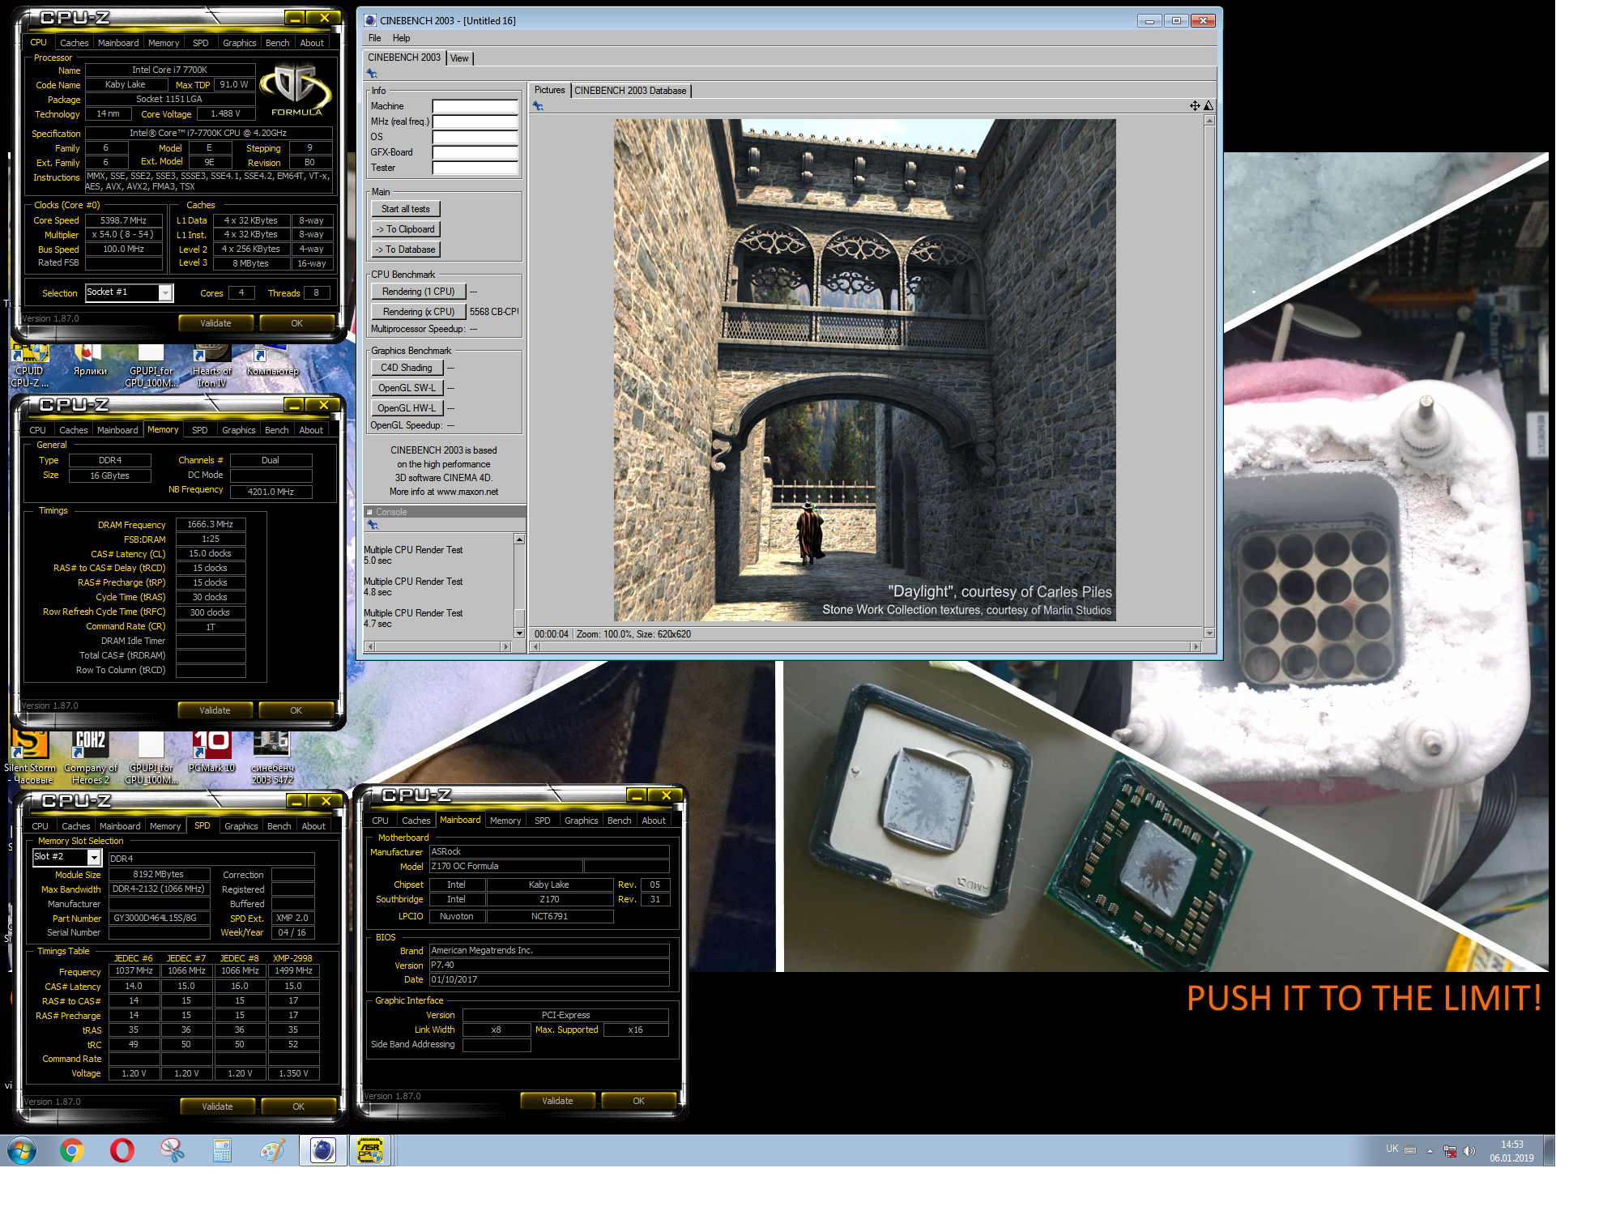Open the Ярлыки desktop folder
Viewport: 1620px width, 1215px height.
[x=90, y=360]
